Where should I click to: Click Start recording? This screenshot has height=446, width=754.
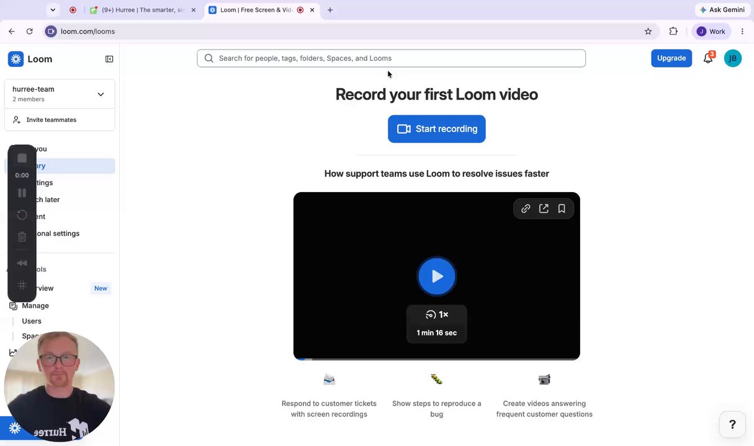pyautogui.click(x=437, y=129)
